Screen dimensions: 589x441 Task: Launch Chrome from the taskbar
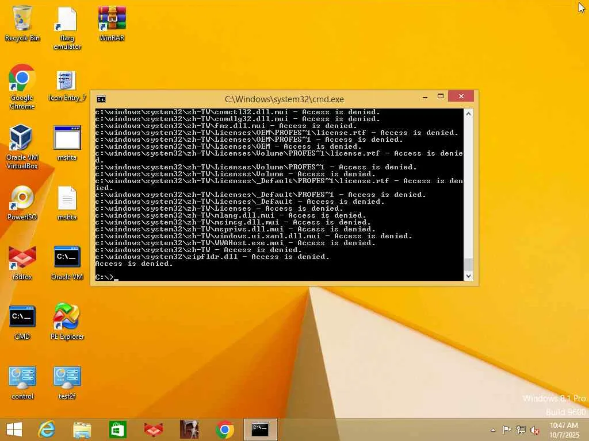pyautogui.click(x=225, y=430)
